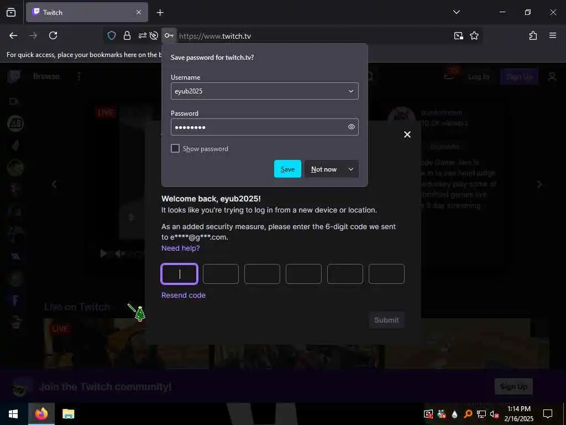Screen dimensions: 566x425
Task: Select the Twitch tab
Action: click(x=87, y=13)
